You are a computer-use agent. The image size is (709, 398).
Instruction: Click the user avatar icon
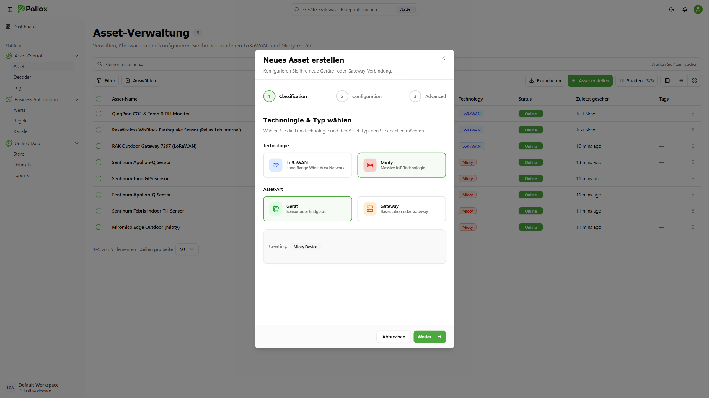pos(698,9)
